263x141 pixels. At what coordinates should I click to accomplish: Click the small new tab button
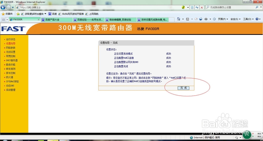click(x=171, y=20)
